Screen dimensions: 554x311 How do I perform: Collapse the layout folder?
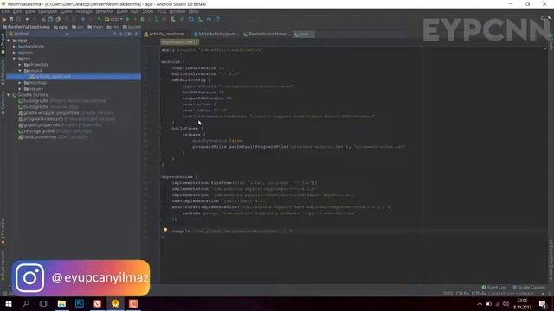click(x=20, y=71)
